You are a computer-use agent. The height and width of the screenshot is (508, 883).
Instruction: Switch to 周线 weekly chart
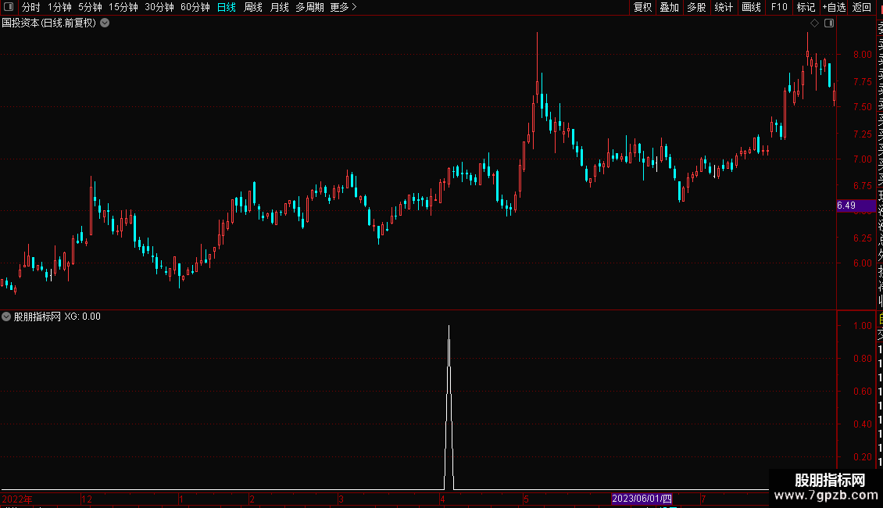point(253,7)
